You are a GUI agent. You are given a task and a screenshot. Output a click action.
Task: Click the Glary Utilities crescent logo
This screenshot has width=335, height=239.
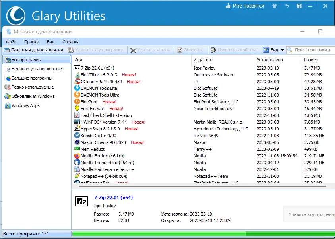coord(16,16)
